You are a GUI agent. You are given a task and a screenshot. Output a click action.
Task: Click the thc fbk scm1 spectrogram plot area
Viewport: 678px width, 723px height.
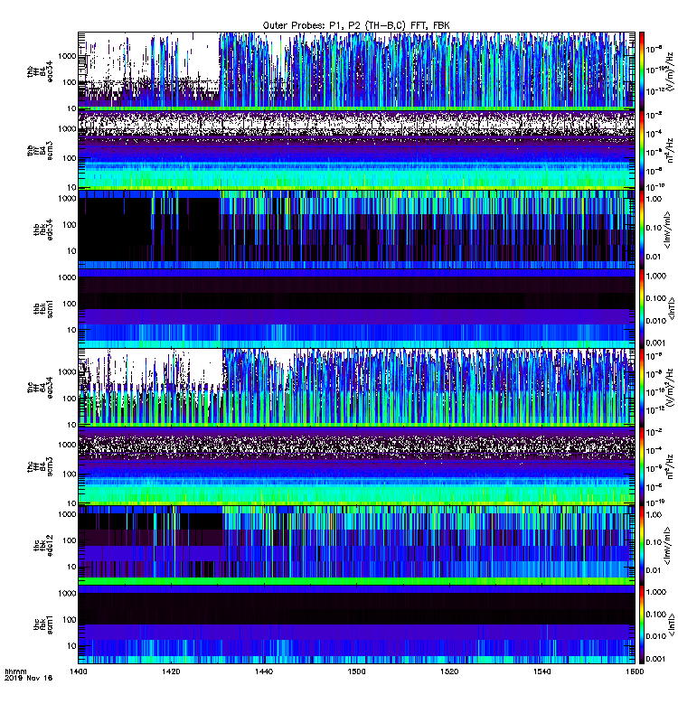pos(356,624)
